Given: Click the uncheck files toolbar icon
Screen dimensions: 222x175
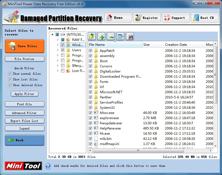Looking at the screenshot, I should click(111, 36).
